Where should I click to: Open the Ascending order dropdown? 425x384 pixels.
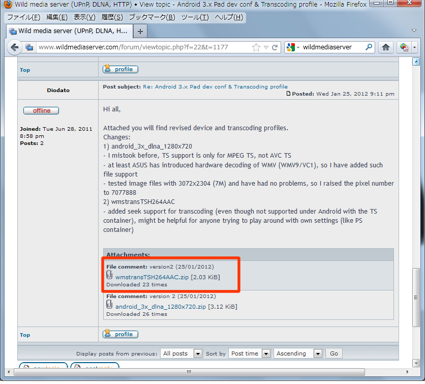click(298, 353)
